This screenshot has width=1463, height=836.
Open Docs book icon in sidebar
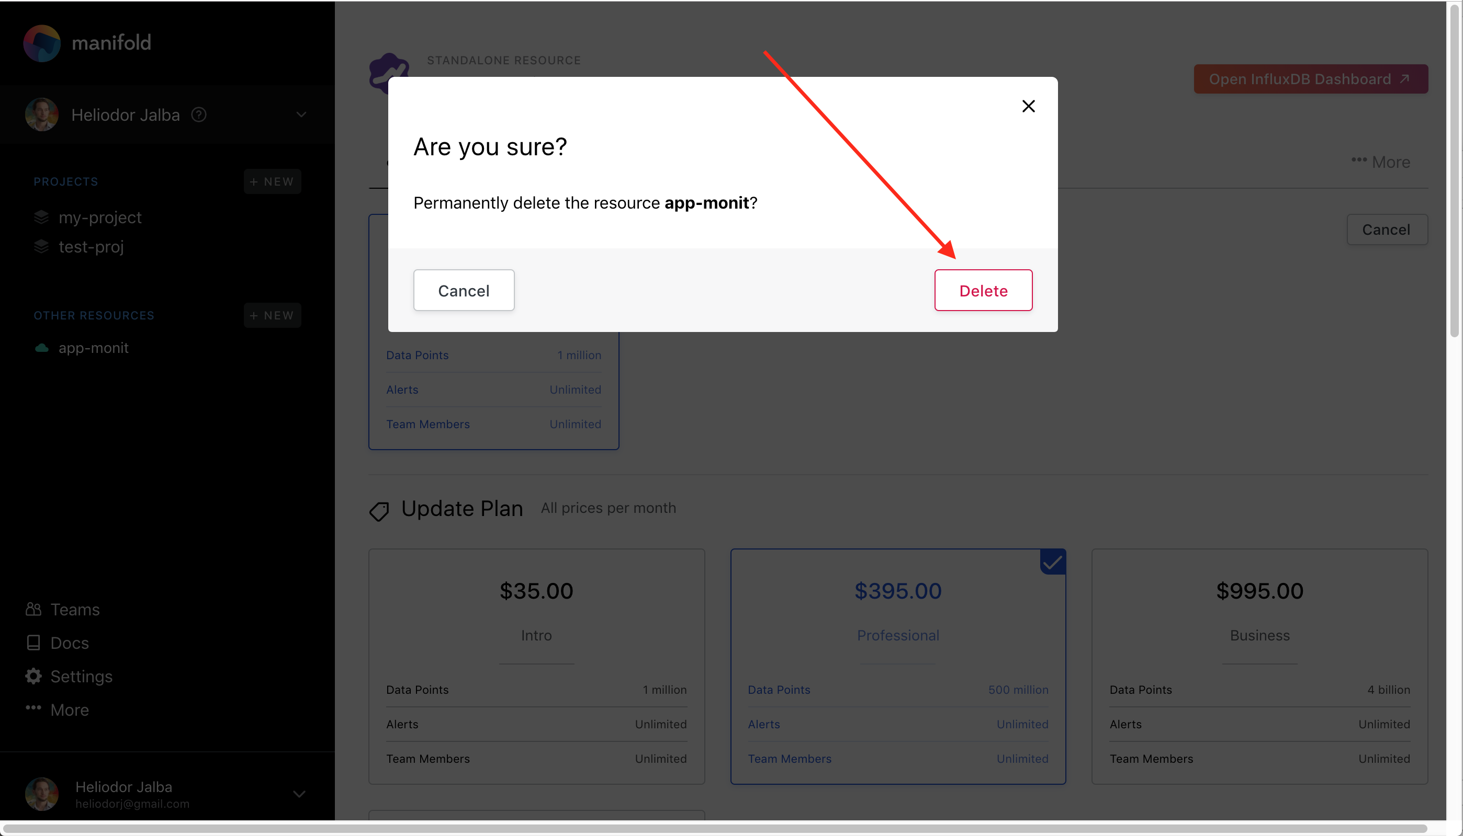pos(33,643)
